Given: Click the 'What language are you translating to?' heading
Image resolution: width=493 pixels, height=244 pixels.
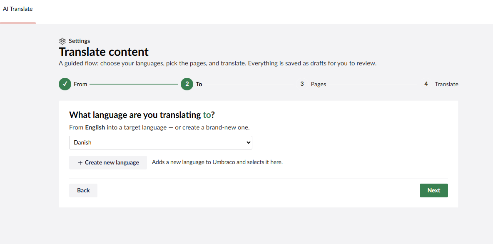Looking at the screenshot, I should pyautogui.click(x=142, y=115).
